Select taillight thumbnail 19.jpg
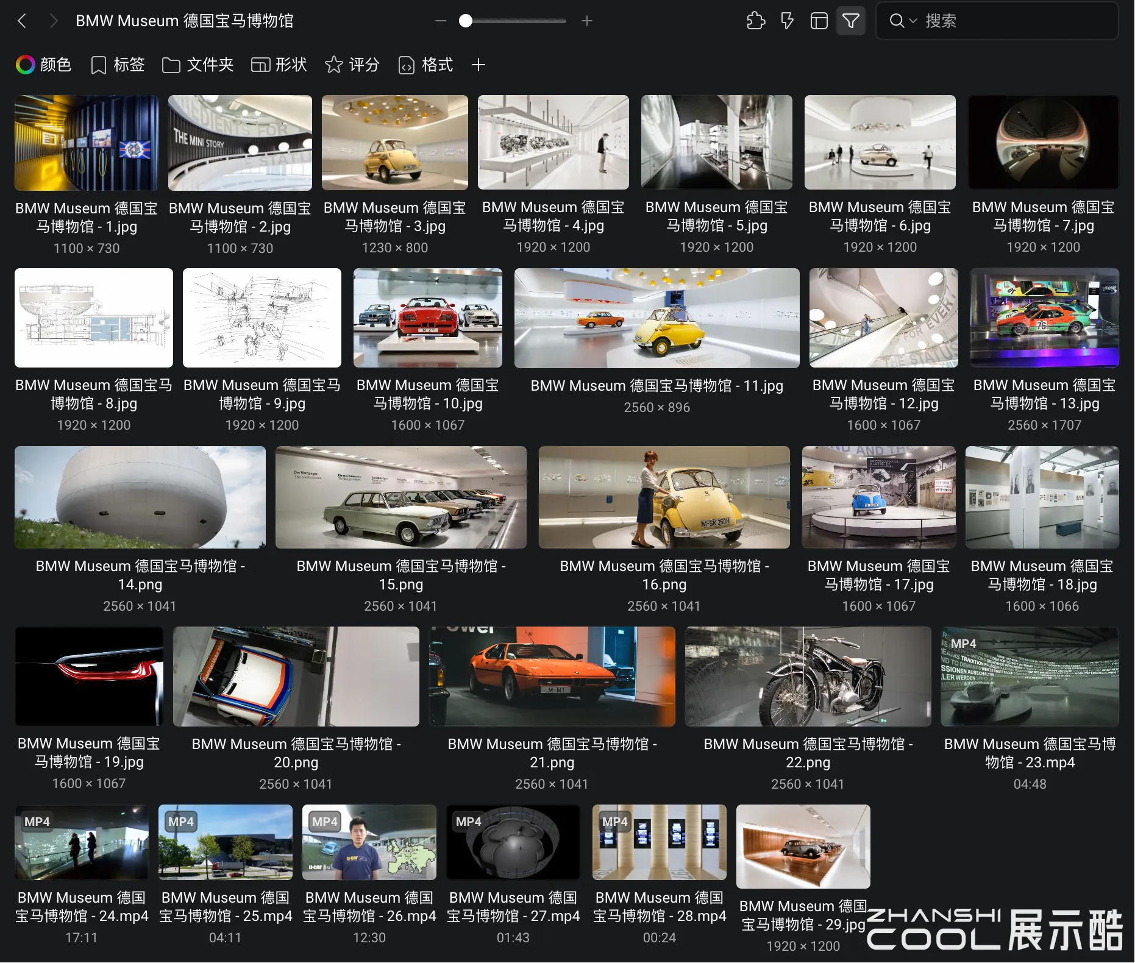The image size is (1135, 963). click(x=89, y=676)
